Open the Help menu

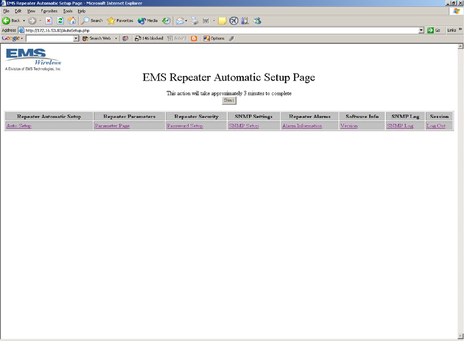82,11
